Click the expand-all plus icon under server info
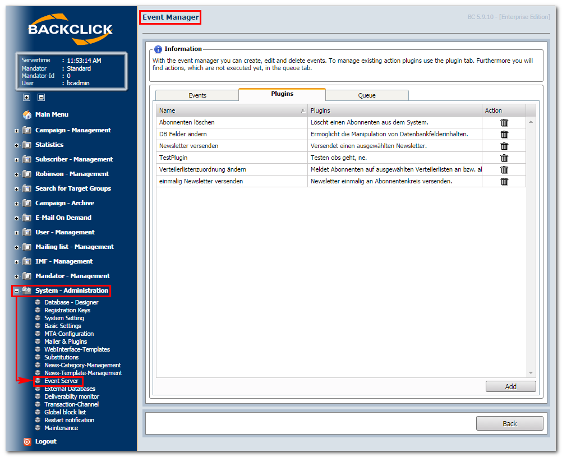 26,97
